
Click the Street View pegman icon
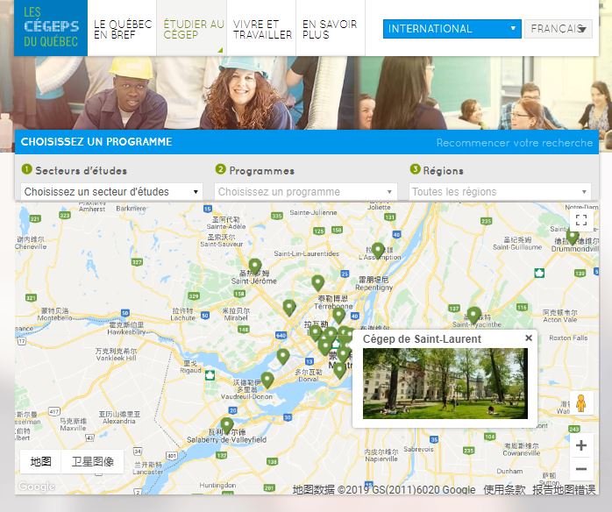[x=581, y=403]
